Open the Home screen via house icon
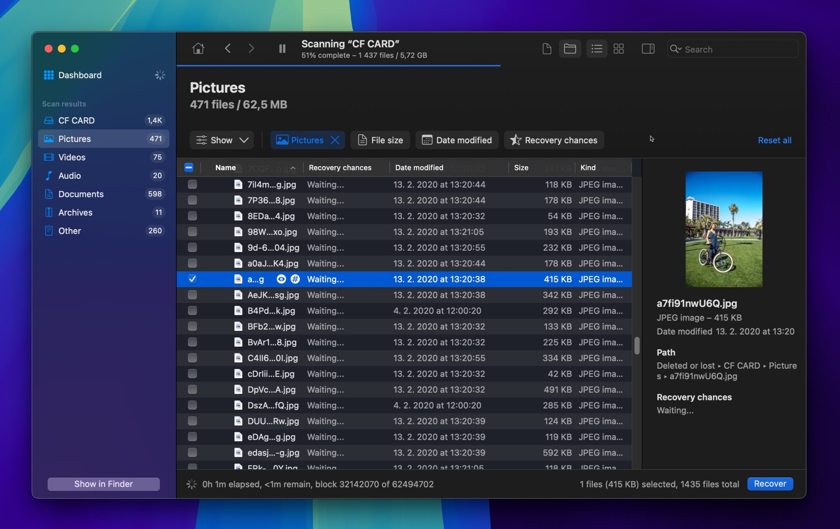 [x=198, y=48]
